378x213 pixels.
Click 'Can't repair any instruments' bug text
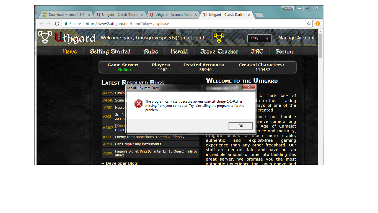point(138,144)
